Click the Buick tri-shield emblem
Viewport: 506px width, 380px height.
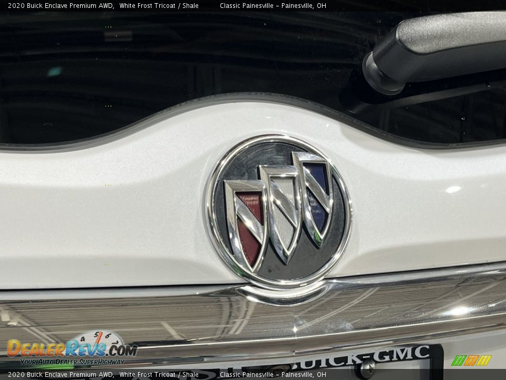point(279,211)
